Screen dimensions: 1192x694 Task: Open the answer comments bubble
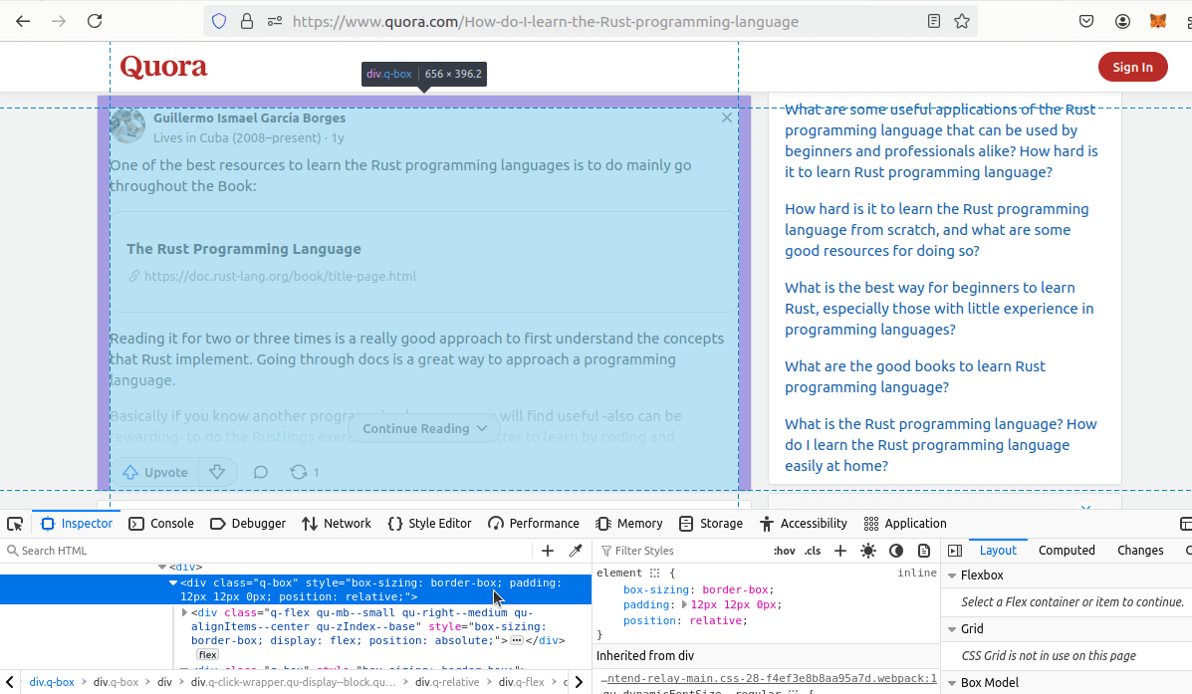point(261,472)
